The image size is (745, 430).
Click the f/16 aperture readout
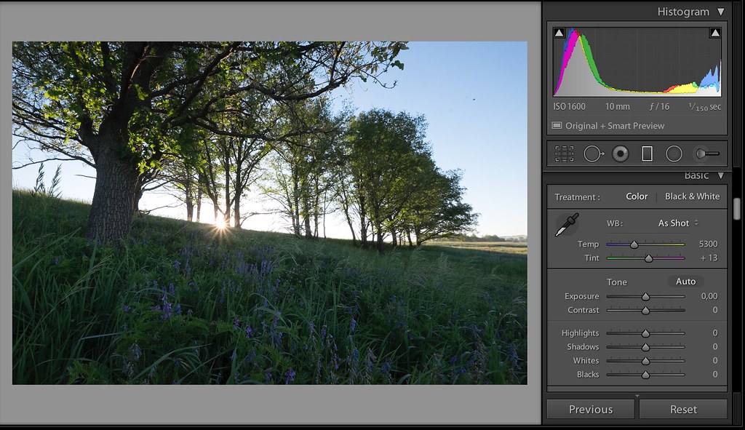coord(659,106)
